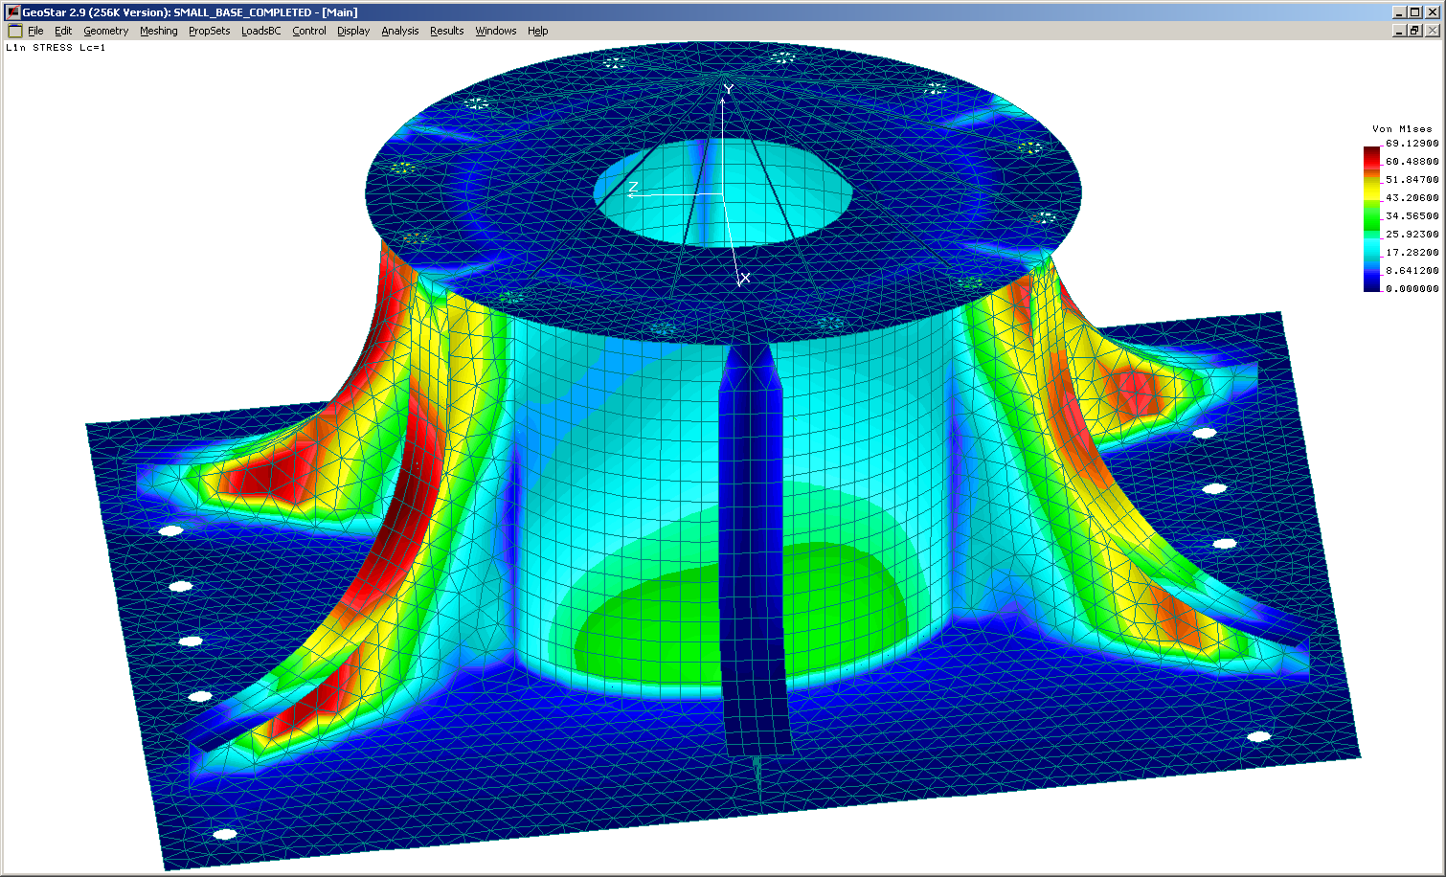The image size is (1446, 877).
Task: Open the Analysis menu
Action: pyautogui.click(x=399, y=31)
